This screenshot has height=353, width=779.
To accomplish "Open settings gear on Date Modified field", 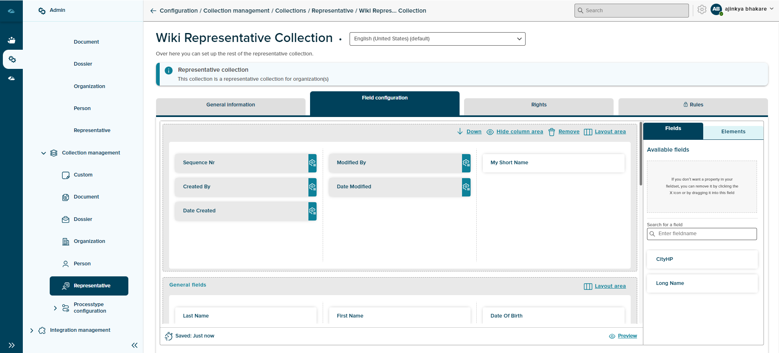I will coord(466,187).
